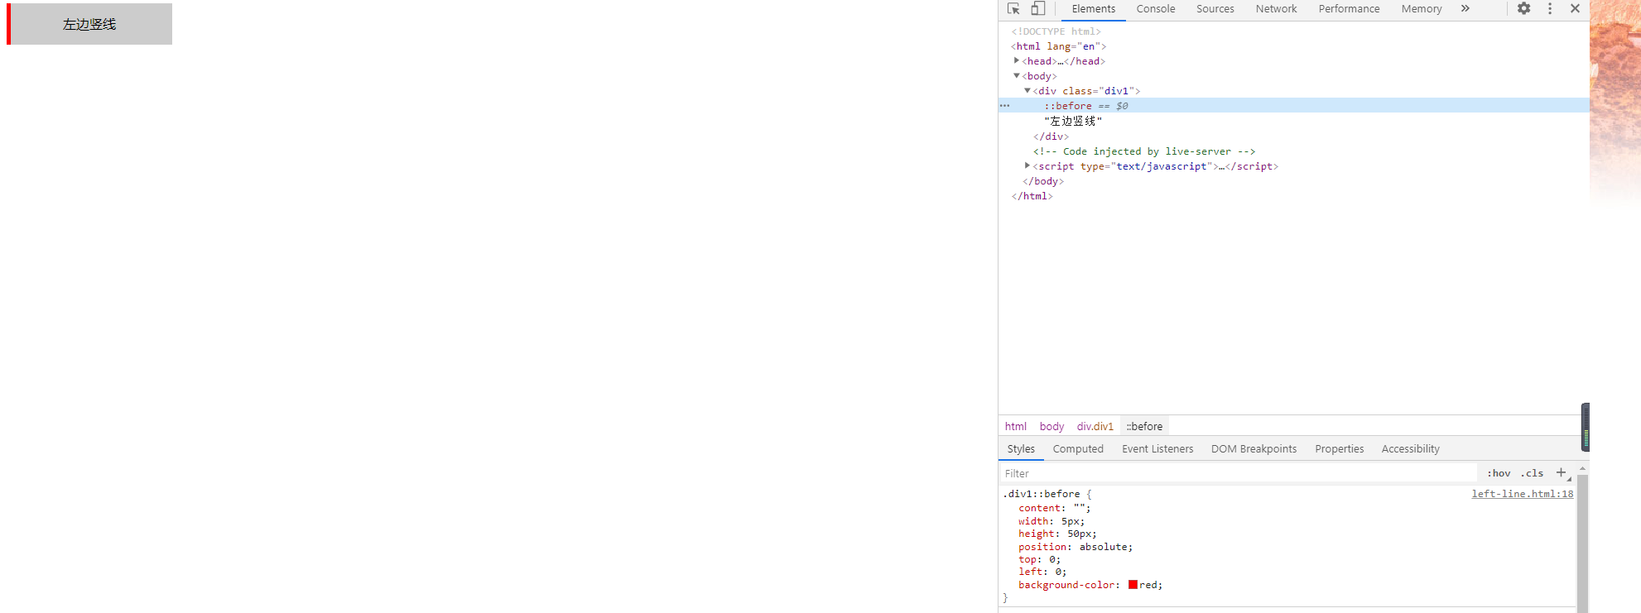Edit the top: 0 declaration
Image resolution: width=1641 pixels, height=613 pixels.
tap(1039, 559)
